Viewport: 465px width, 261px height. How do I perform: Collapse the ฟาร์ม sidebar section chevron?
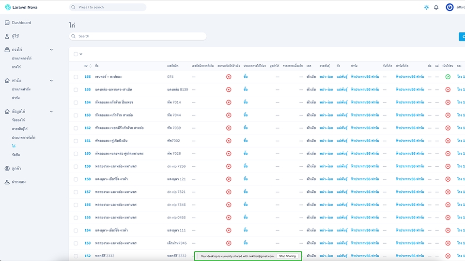51,81
